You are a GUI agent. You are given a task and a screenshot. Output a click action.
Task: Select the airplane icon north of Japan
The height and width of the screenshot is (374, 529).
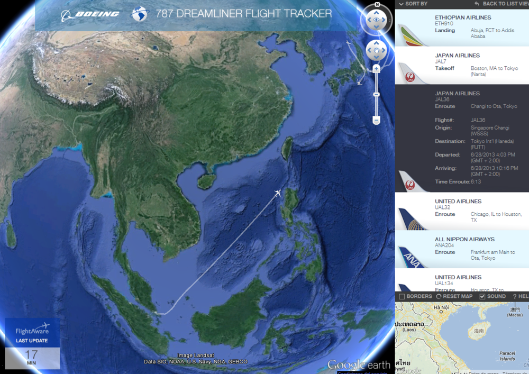(x=349, y=43)
